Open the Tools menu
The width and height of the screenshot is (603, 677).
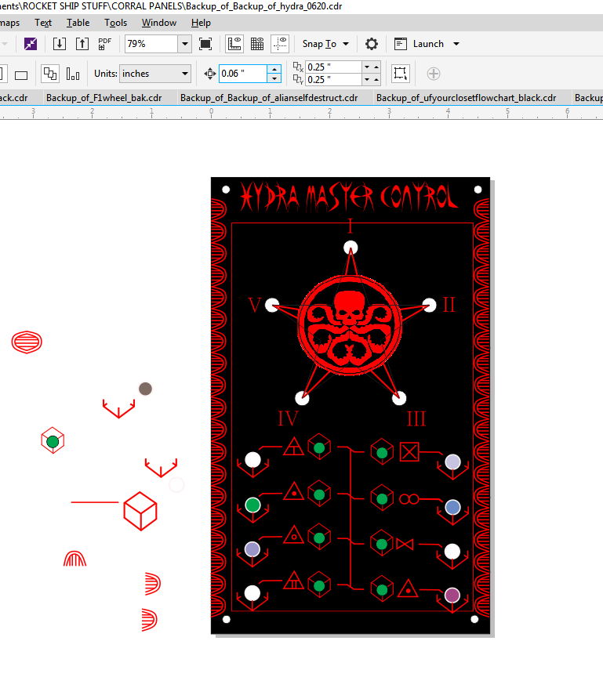coord(115,23)
